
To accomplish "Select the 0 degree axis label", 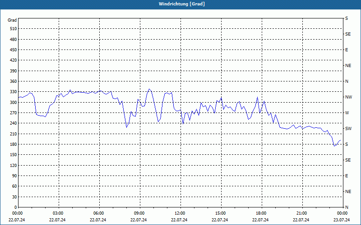I will 15,207.
